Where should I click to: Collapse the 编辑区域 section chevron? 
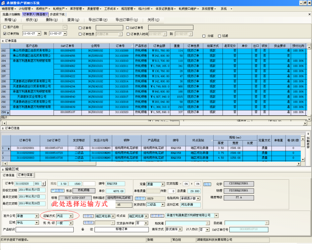point(2,169)
